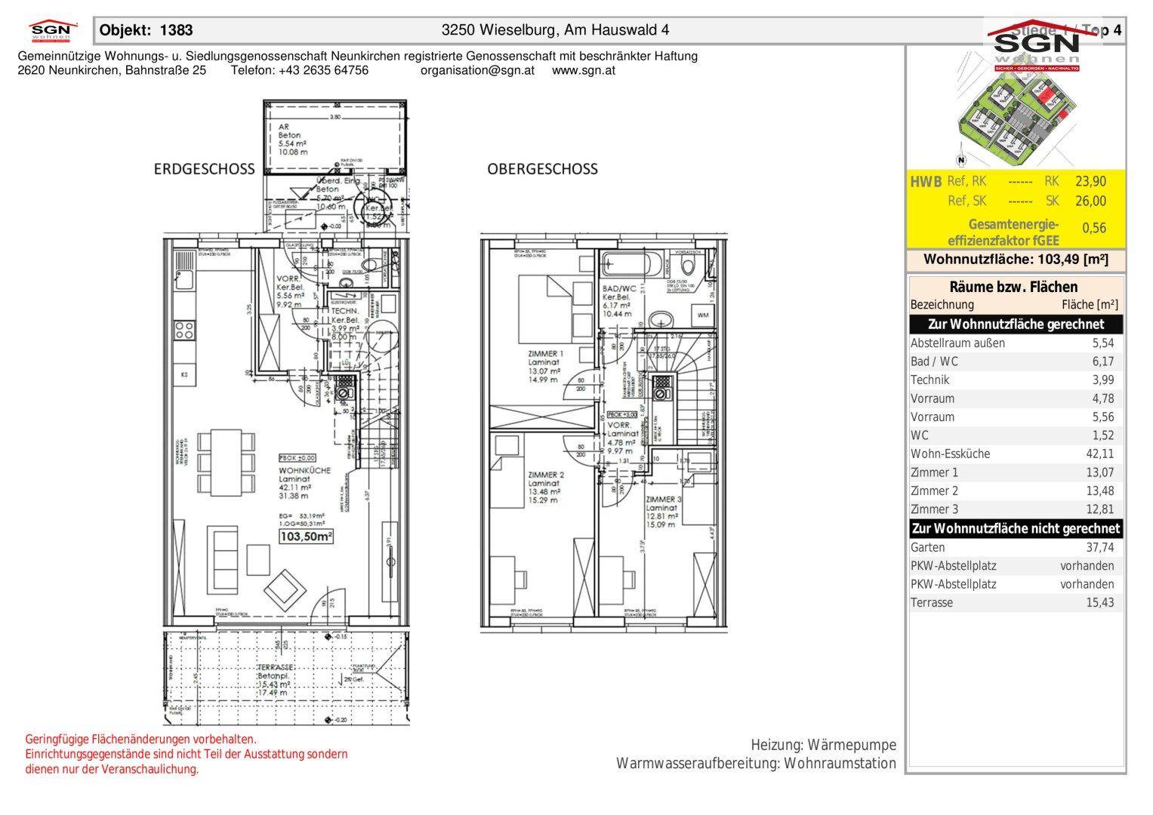Screen dimensions: 1153x815
Task: Click the OBERGESCHOSS heading
Action: (x=542, y=169)
